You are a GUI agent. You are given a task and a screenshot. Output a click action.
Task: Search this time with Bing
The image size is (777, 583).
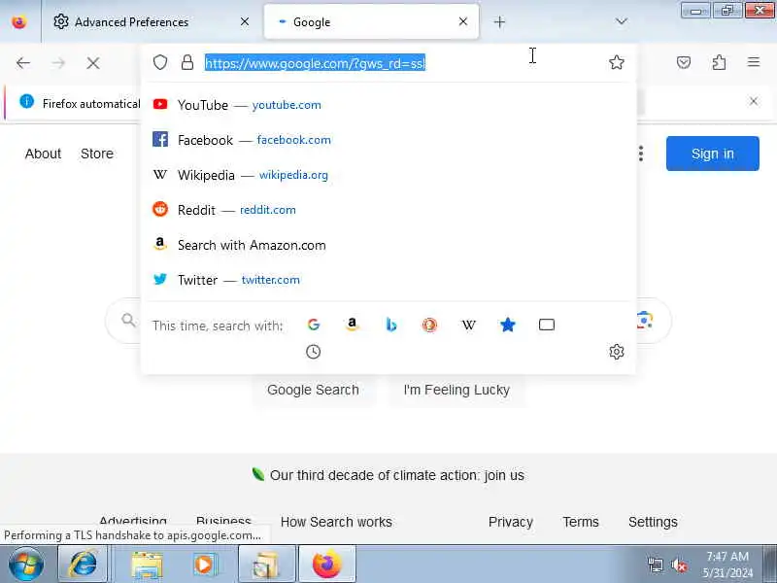click(x=391, y=325)
